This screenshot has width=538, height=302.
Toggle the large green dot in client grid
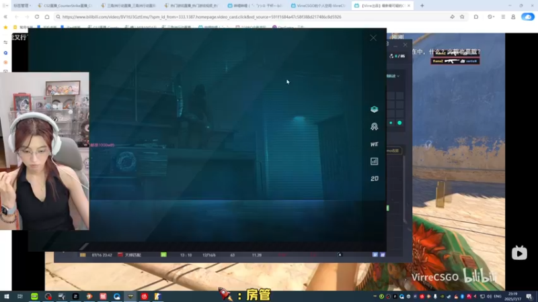399,123
